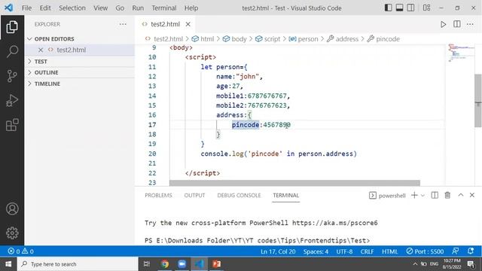
Task: Switch to the Debug Console tab
Action: coord(239,196)
